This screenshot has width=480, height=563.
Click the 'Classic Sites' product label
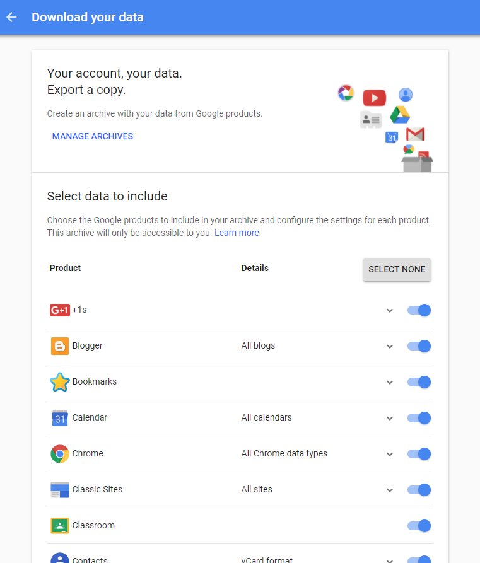pyautogui.click(x=97, y=489)
